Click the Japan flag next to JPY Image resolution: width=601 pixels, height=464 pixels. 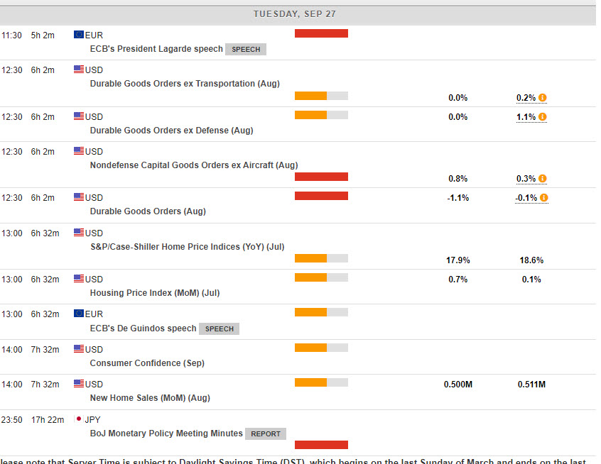pyautogui.click(x=78, y=419)
